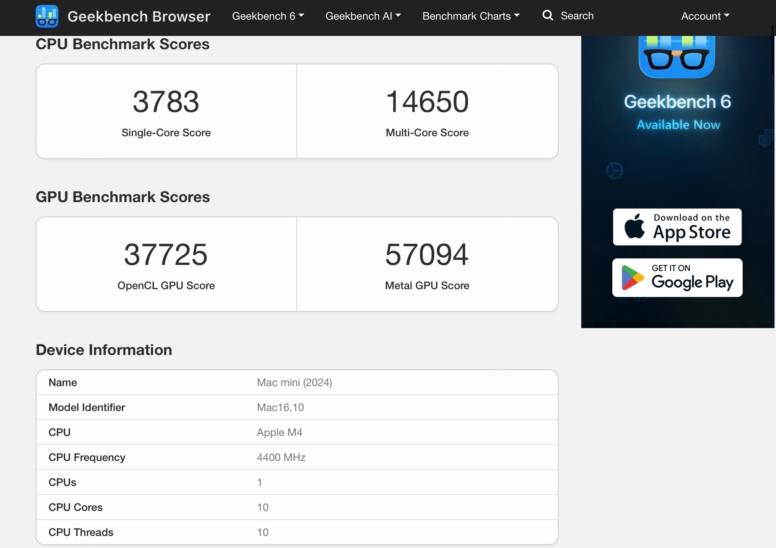Open the Benchmark Charts dropdown
776x548 pixels.
click(471, 16)
